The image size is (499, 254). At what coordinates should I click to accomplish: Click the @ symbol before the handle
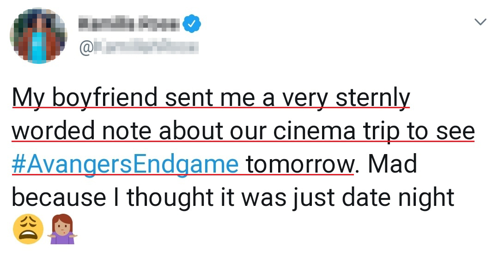tap(85, 47)
